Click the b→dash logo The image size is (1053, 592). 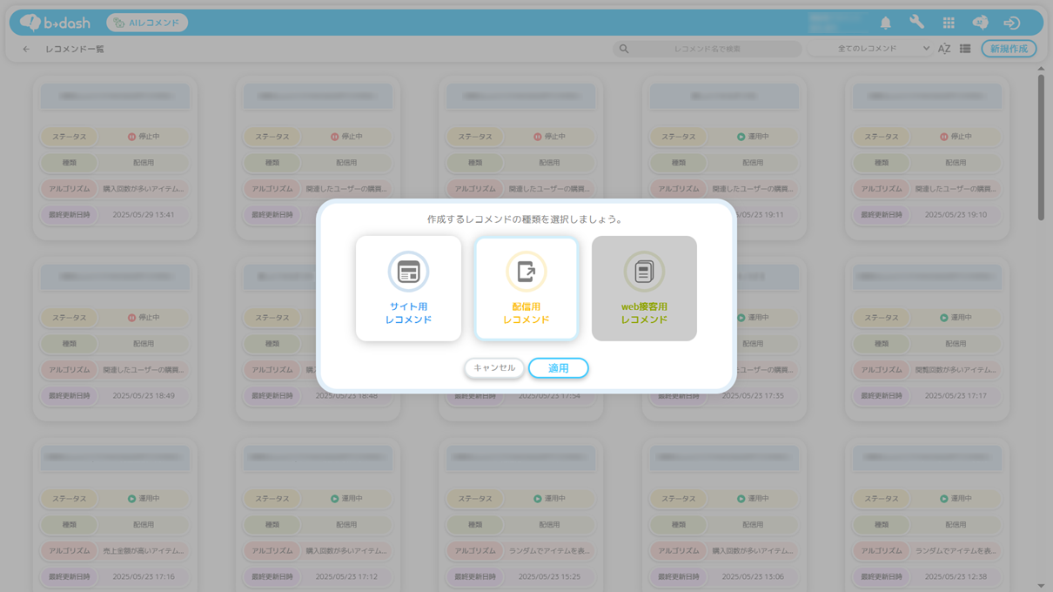point(55,23)
